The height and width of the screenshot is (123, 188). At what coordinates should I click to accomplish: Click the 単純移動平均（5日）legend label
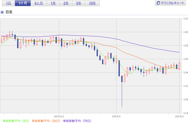(16, 121)
